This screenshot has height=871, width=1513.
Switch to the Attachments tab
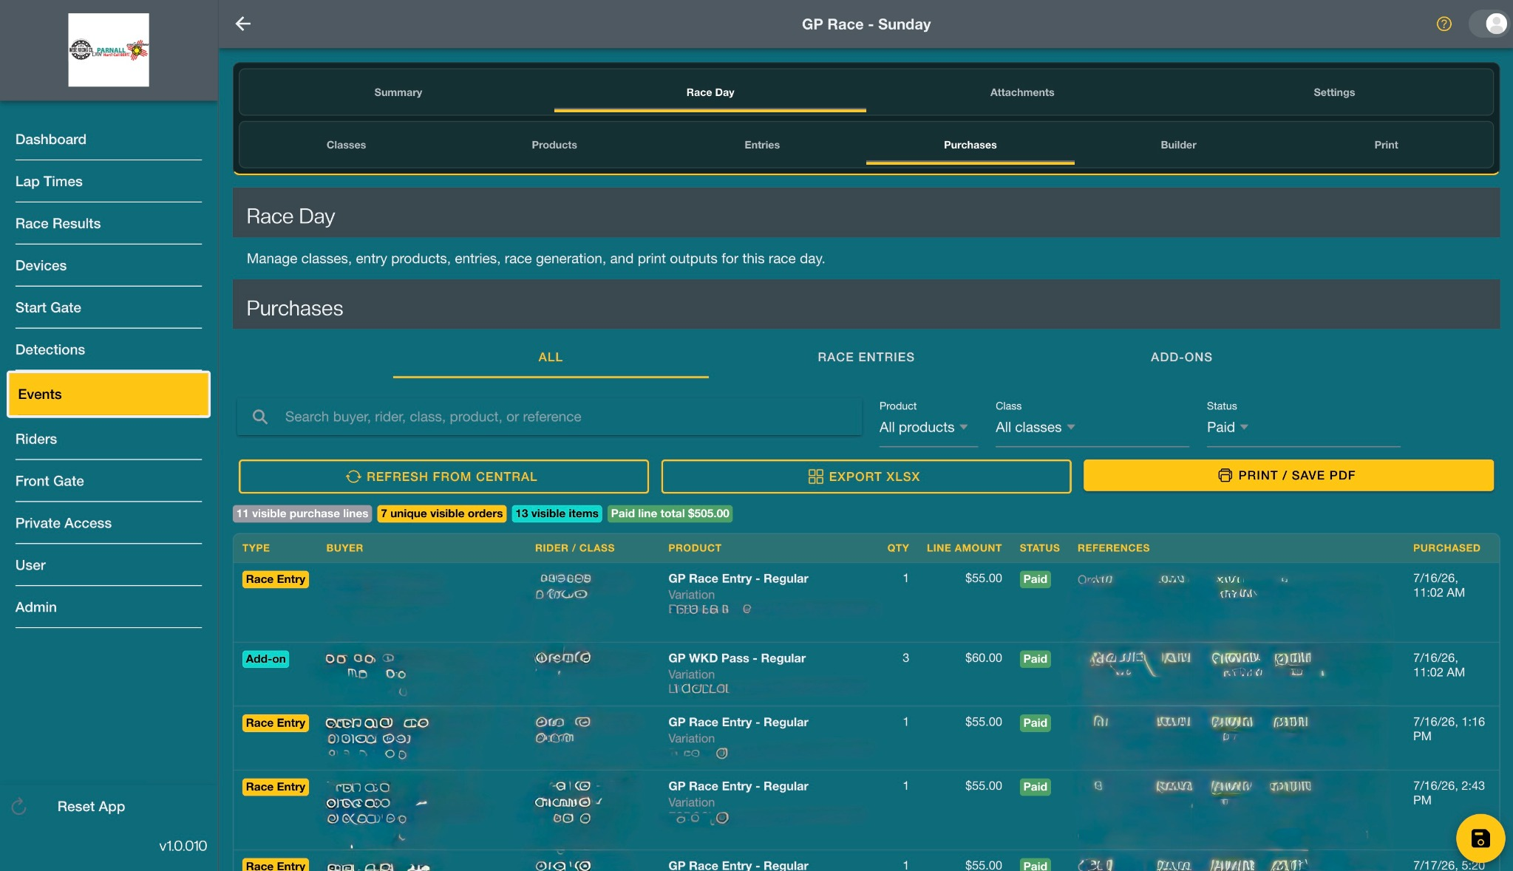pyautogui.click(x=1021, y=92)
